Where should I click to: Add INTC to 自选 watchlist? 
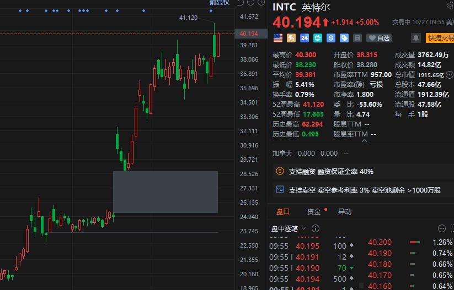click(x=379, y=38)
